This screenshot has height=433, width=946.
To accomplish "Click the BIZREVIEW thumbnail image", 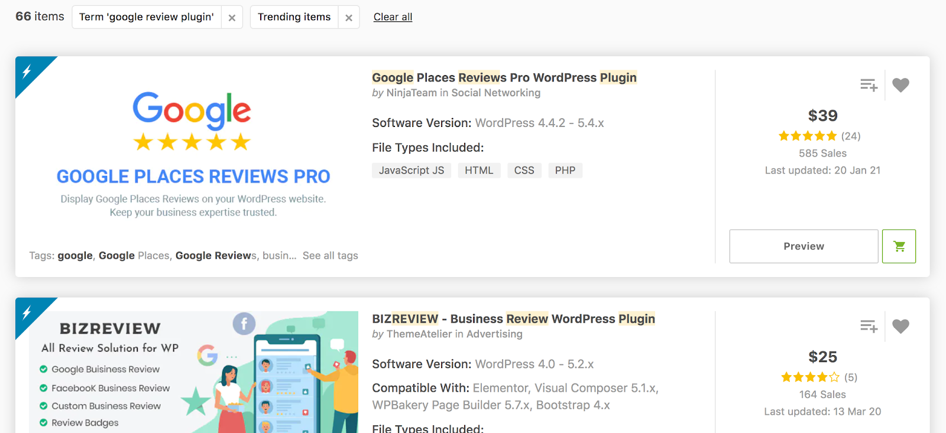I will [193, 372].
